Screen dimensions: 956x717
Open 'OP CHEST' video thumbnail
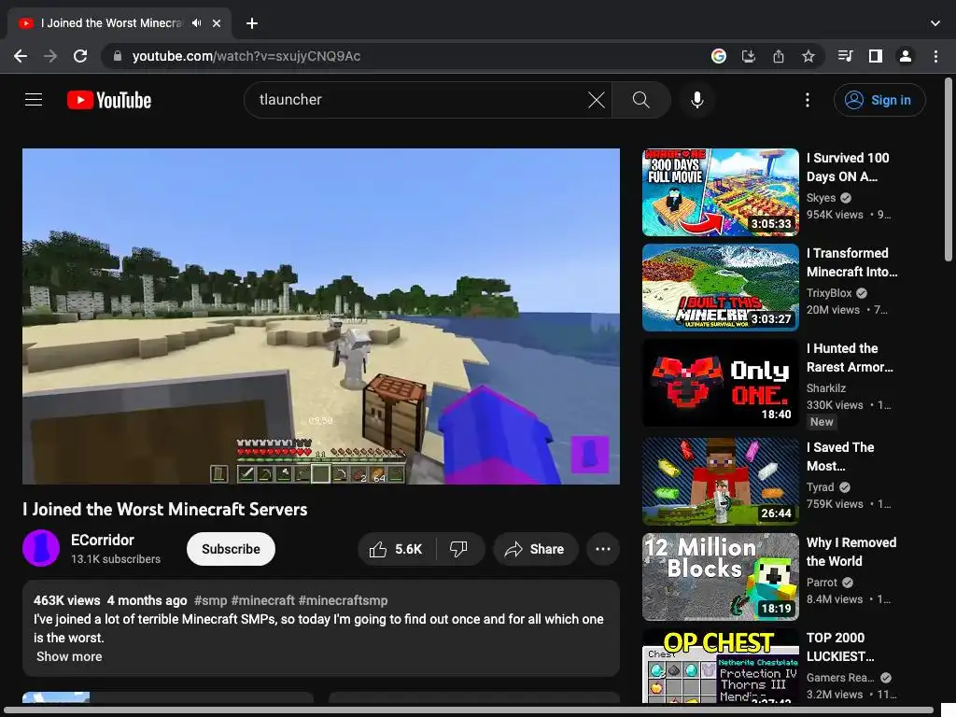coord(721,666)
